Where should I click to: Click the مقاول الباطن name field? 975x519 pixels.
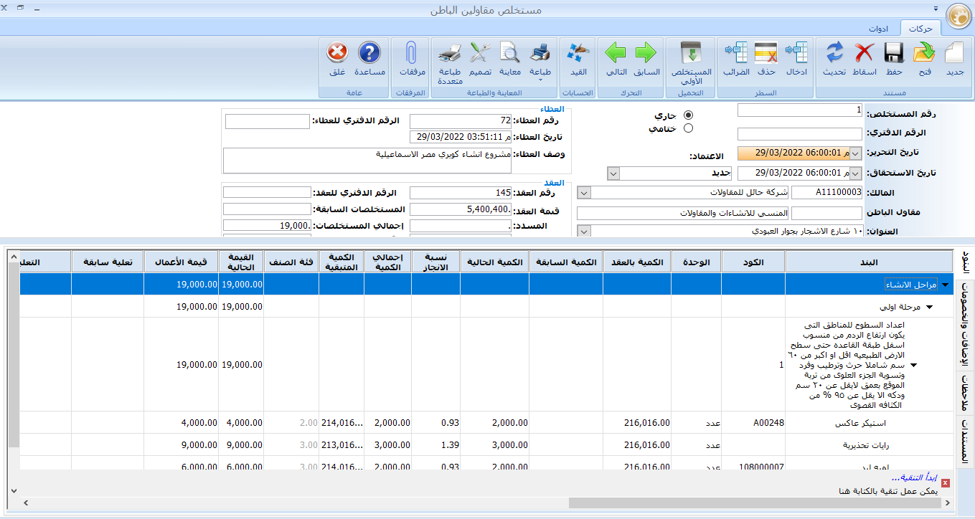pyautogui.click(x=682, y=214)
